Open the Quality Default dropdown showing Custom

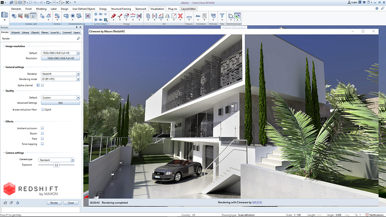coord(61,97)
